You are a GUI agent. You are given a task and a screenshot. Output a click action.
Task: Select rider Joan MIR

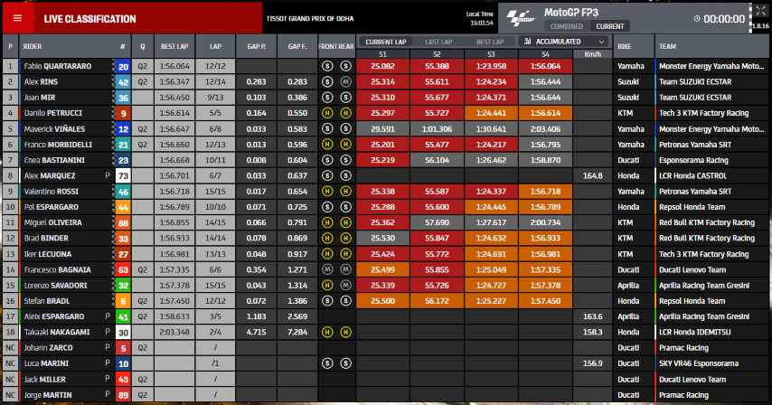click(x=40, y=98)
